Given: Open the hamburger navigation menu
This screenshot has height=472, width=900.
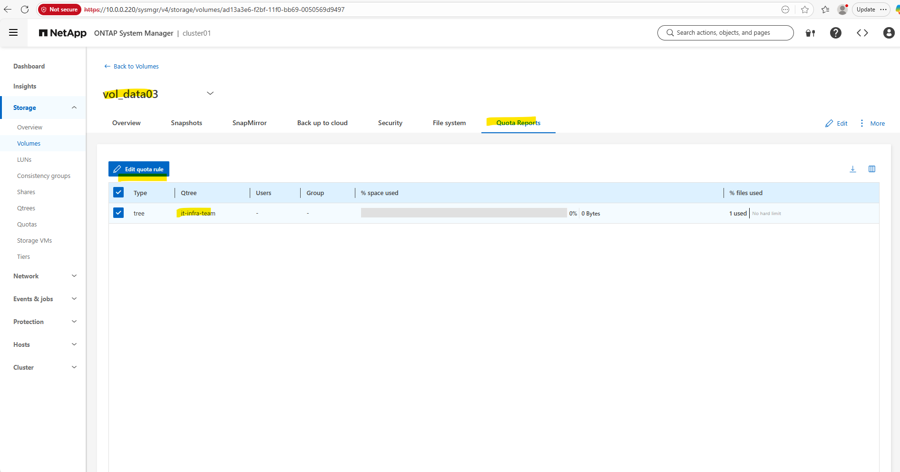Looking at the screenshot, I should (13, 32).
